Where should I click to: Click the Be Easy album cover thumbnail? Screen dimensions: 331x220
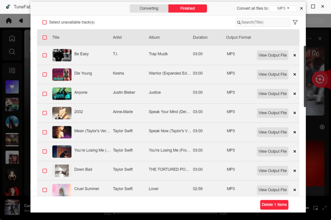coord(62,55)
